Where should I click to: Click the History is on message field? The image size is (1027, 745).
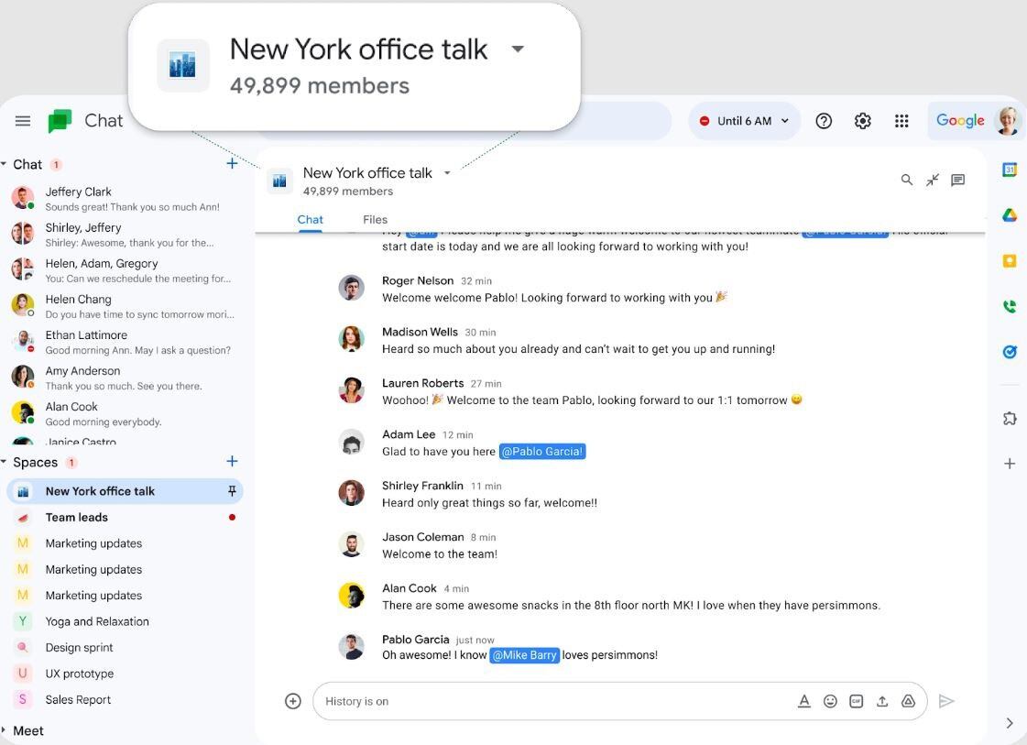click(550, 701)
